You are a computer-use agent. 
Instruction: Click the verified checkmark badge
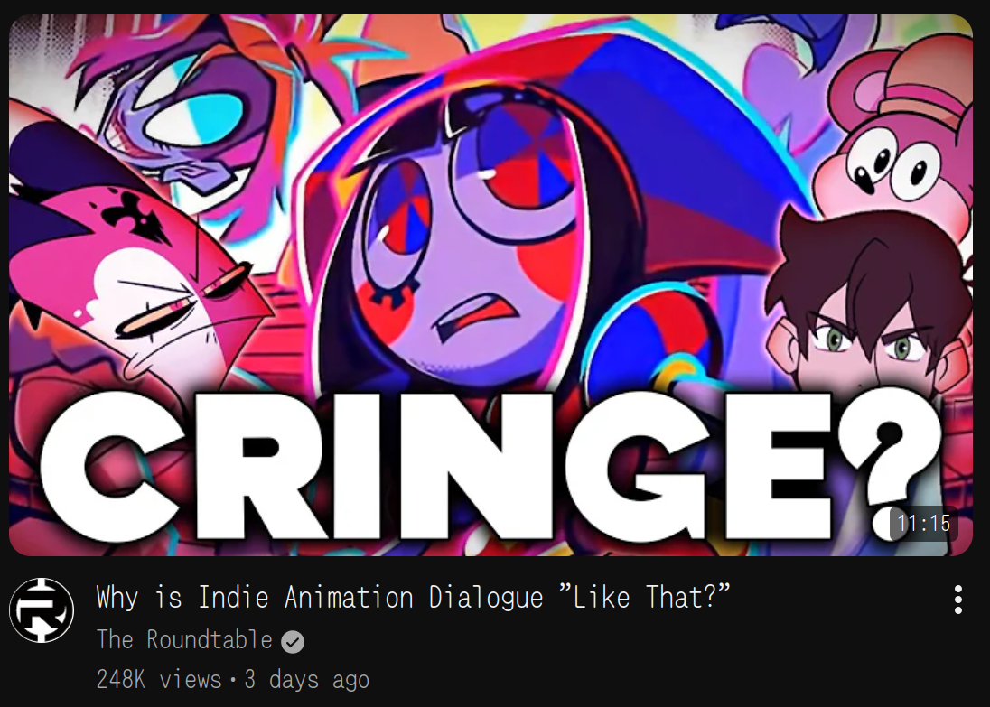click(293, 642)
